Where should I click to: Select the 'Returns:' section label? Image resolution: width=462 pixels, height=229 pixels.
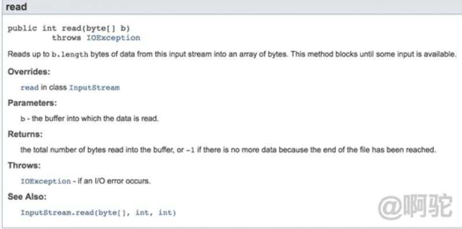pyautogui.click(x=25, y=134)
